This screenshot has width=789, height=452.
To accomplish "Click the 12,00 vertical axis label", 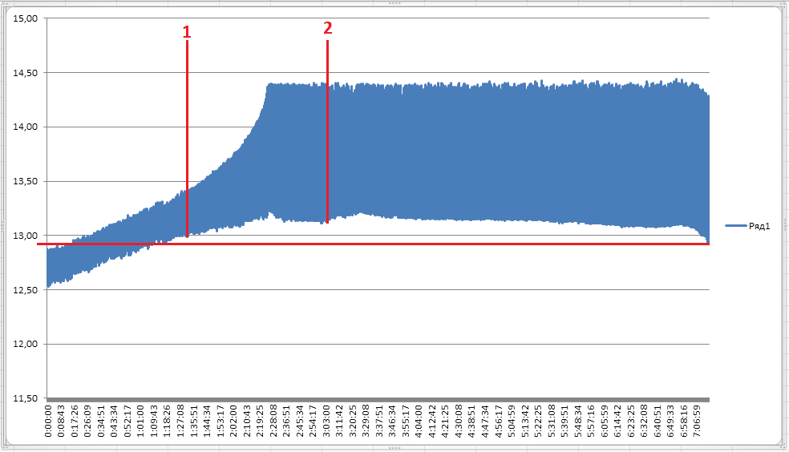I will (x=25, y=345).
